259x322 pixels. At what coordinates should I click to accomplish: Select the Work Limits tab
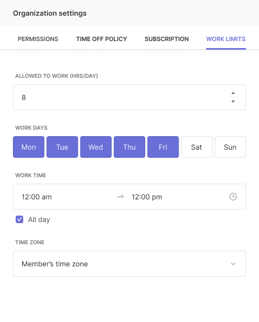coord(226,39)
